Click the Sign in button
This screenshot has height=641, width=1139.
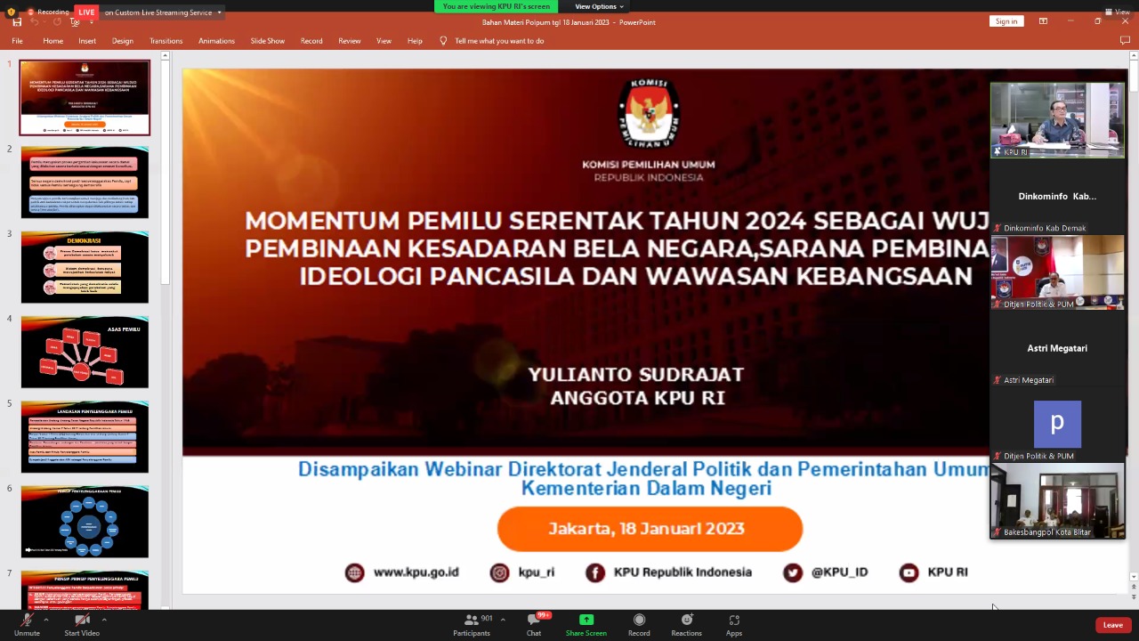pos(1006,21)
